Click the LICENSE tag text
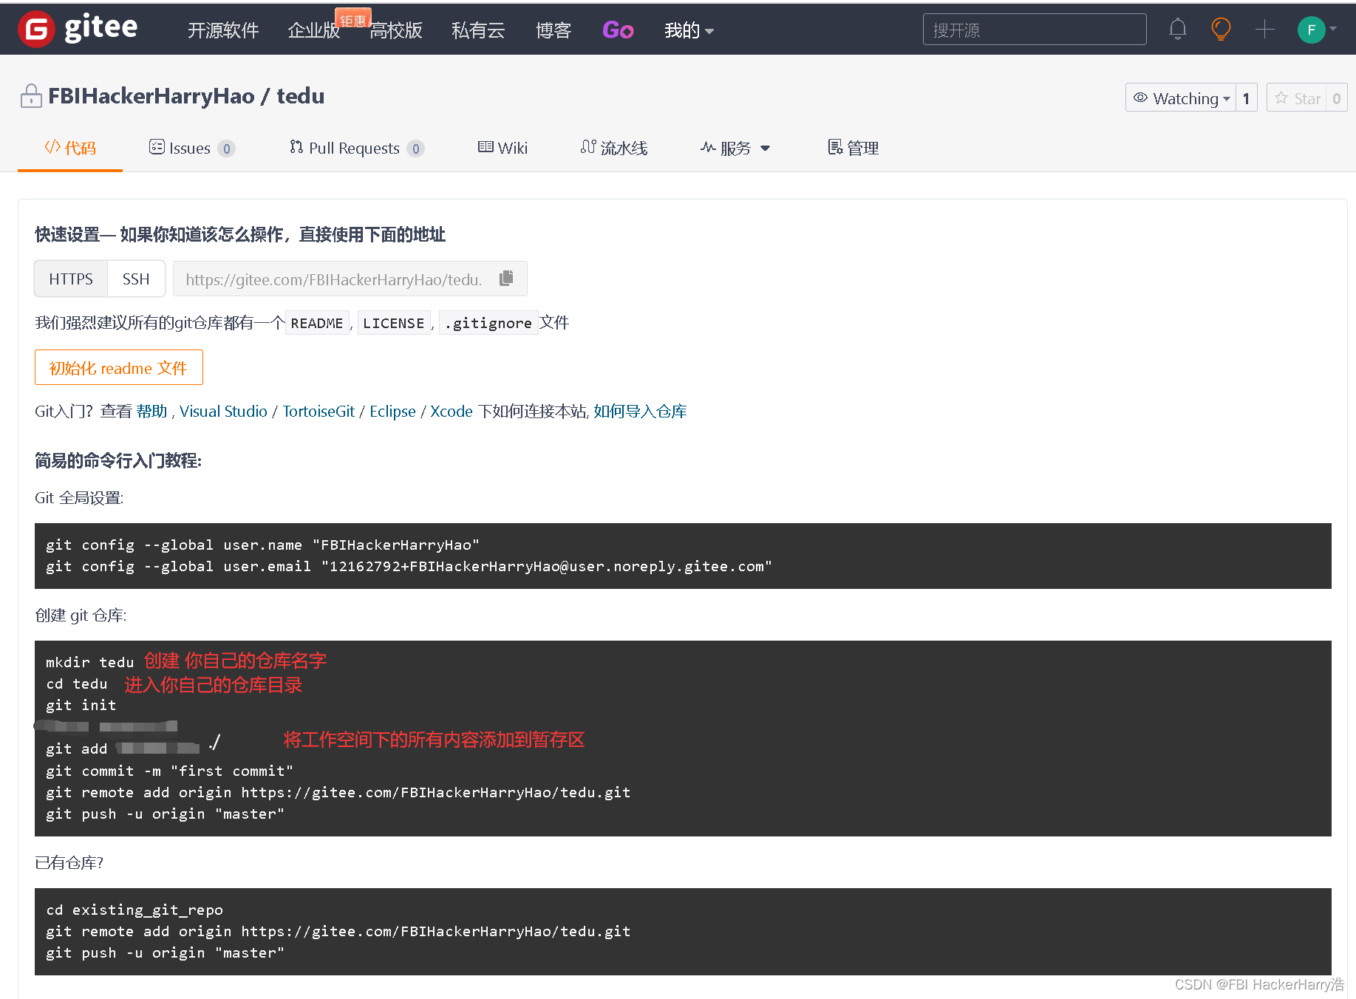Viewport: 1356px width, 999px height. pyautogui.click(x=394, y=323)
